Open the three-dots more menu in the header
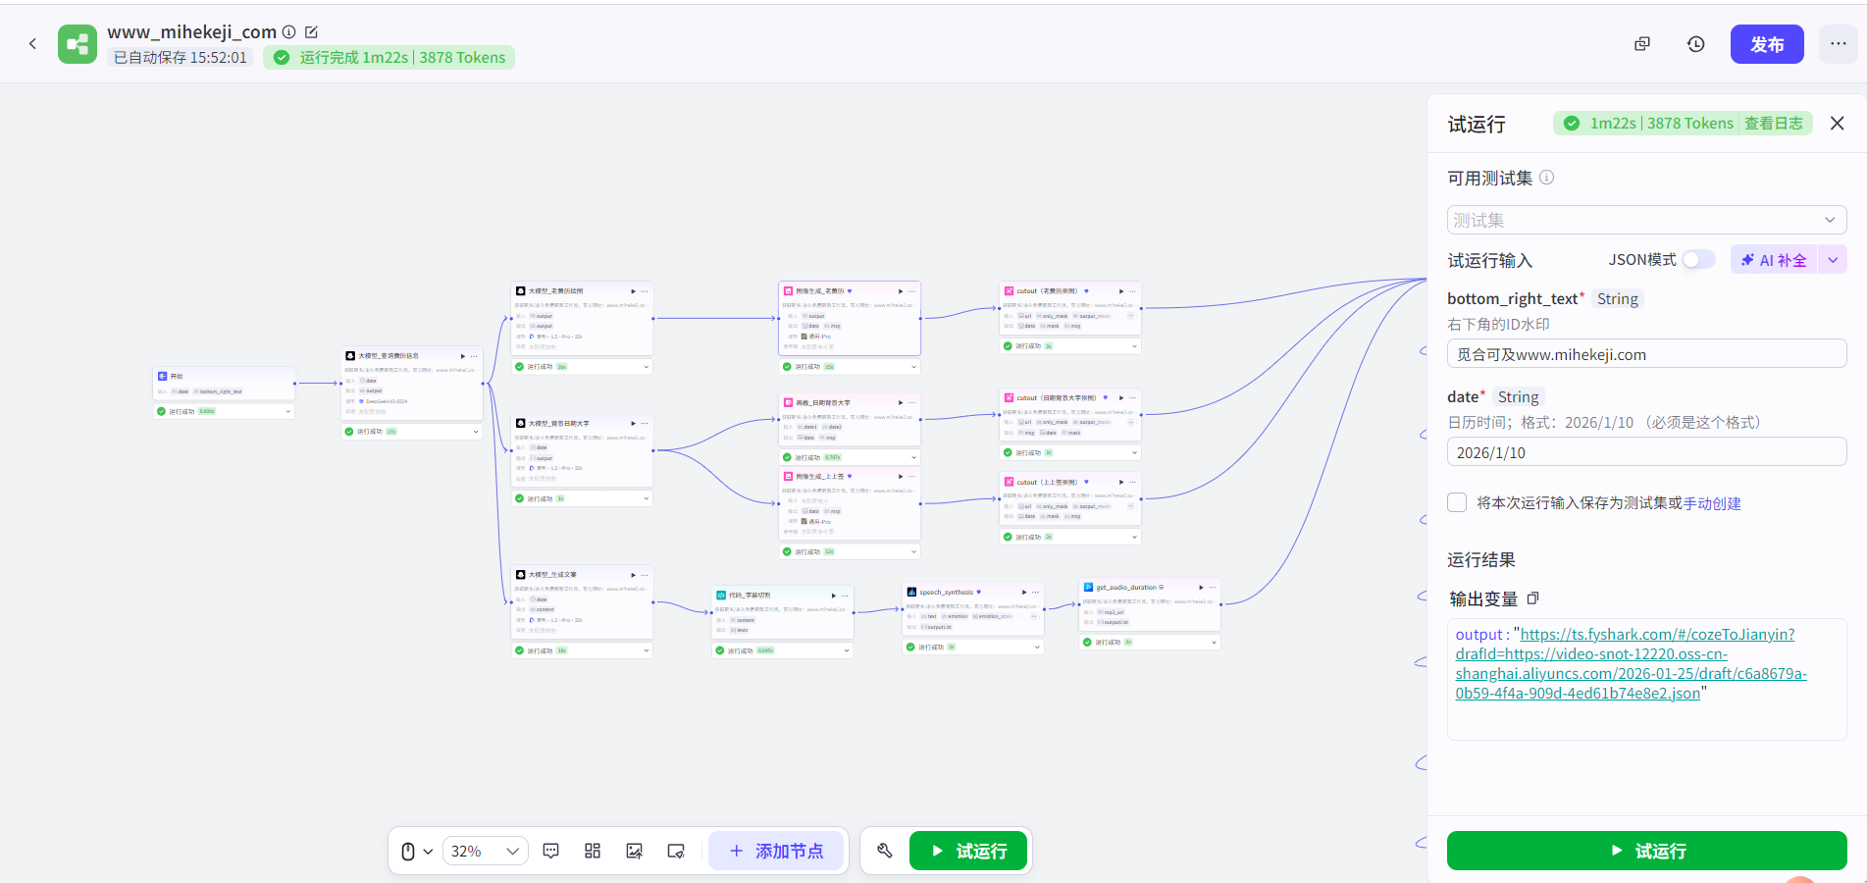The height and width of the screenshot is (883, 1867). click(1838, 44)
